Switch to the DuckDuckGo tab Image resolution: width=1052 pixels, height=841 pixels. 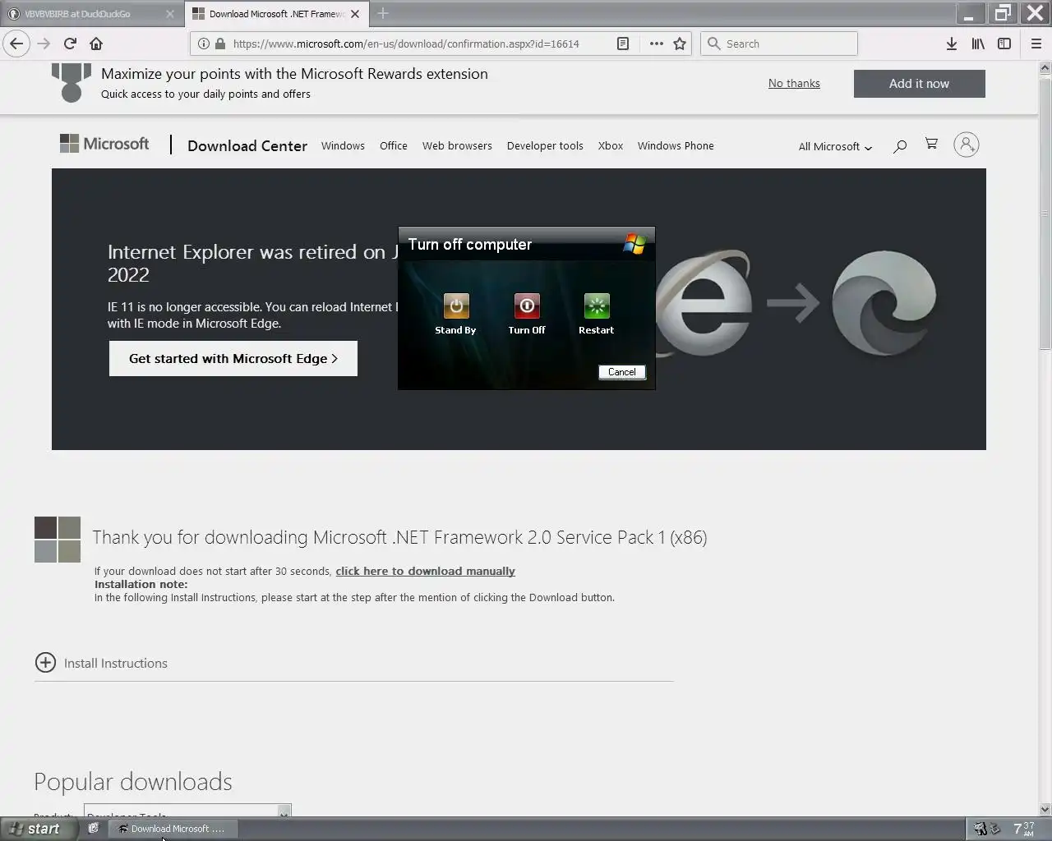pyautogui.click(x=91, y=14)
